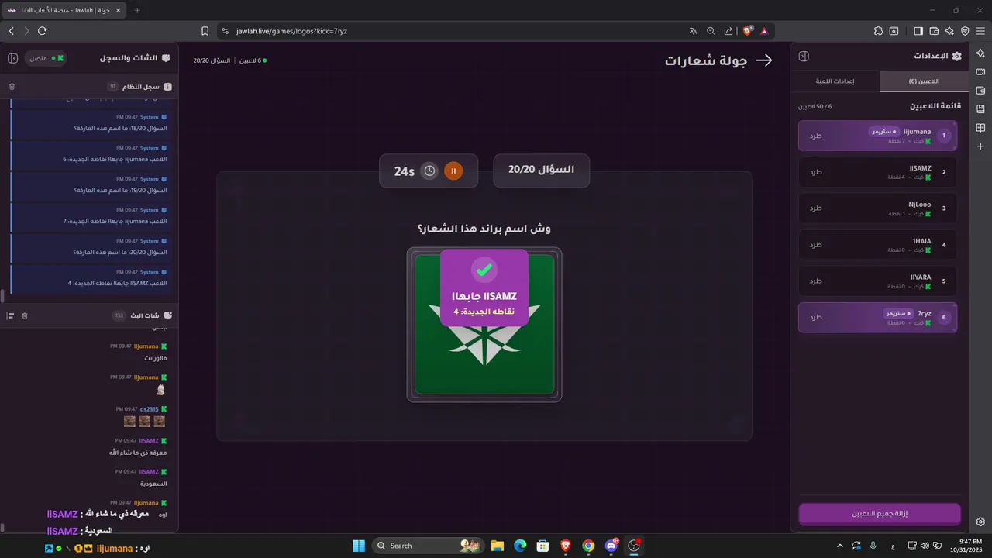Open File Explorer from the taskbar

point(498,546)
